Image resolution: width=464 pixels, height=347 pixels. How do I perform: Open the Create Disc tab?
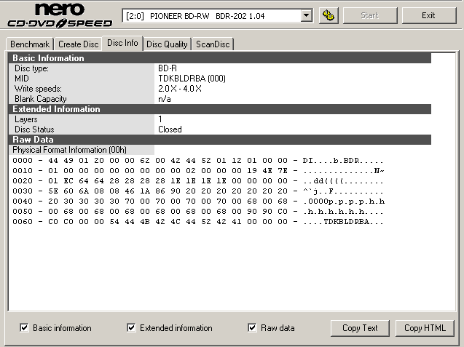click(79, 44)
